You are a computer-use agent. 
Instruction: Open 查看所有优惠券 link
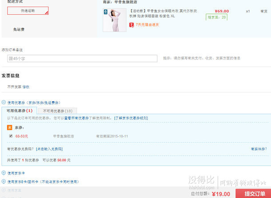[76, 118]
